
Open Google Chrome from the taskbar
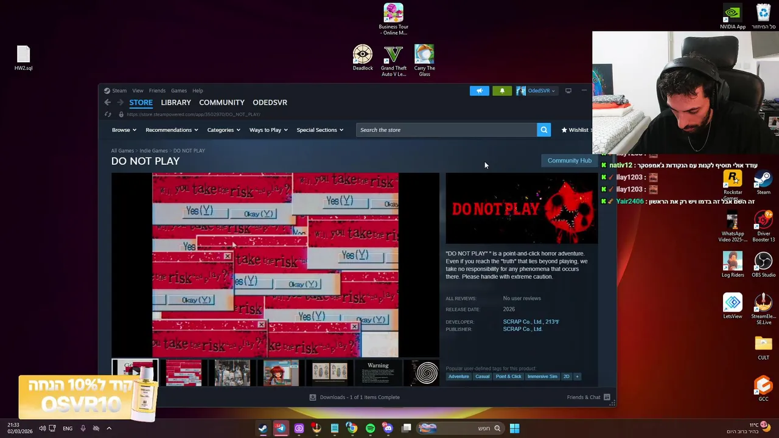[x=352, y=428]
